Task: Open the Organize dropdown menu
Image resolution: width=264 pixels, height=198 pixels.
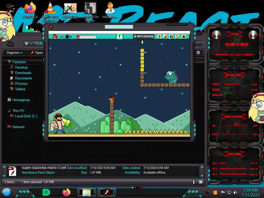Action: click(x=14, y=53)
